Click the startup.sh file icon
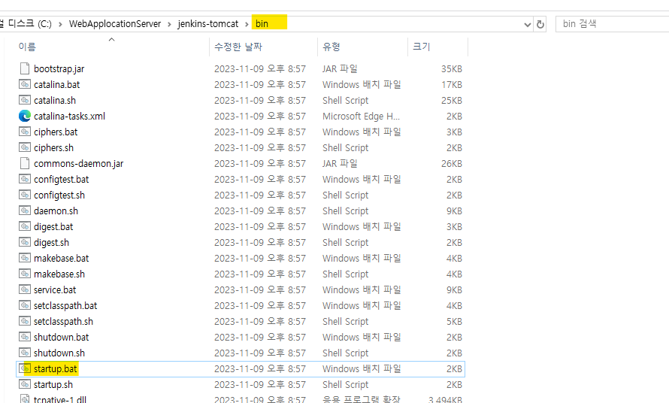669x403 pixels. click(x=25, y=384)
